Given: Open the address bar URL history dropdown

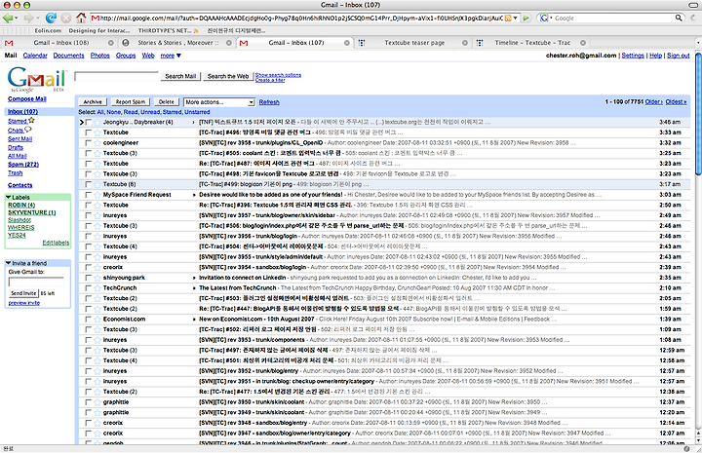Looking at the screenshot, I should click(x=516, y=18).
